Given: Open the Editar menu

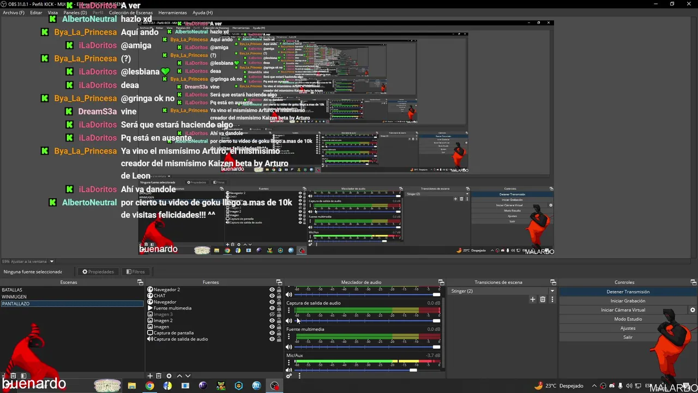Looking at the screenshot, I should pyautogui.click(x=36, y=13).
